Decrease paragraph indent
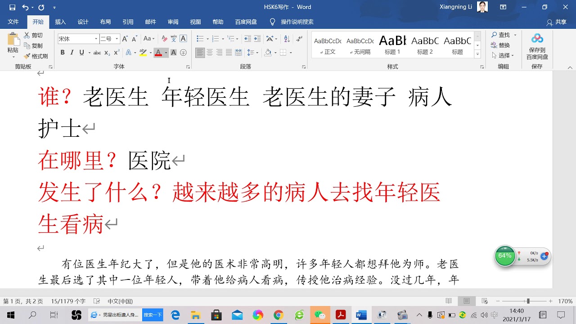This screenshot has height=324, width=576. (x=248, y=39)
